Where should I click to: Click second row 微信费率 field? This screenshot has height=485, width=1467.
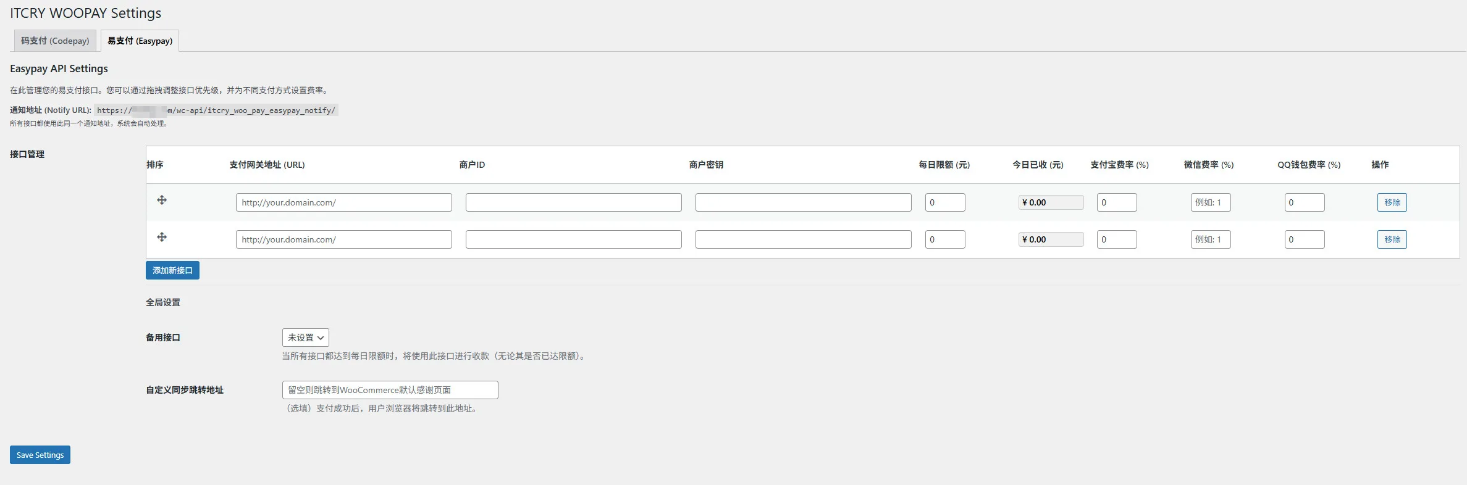pos(1211,239)
